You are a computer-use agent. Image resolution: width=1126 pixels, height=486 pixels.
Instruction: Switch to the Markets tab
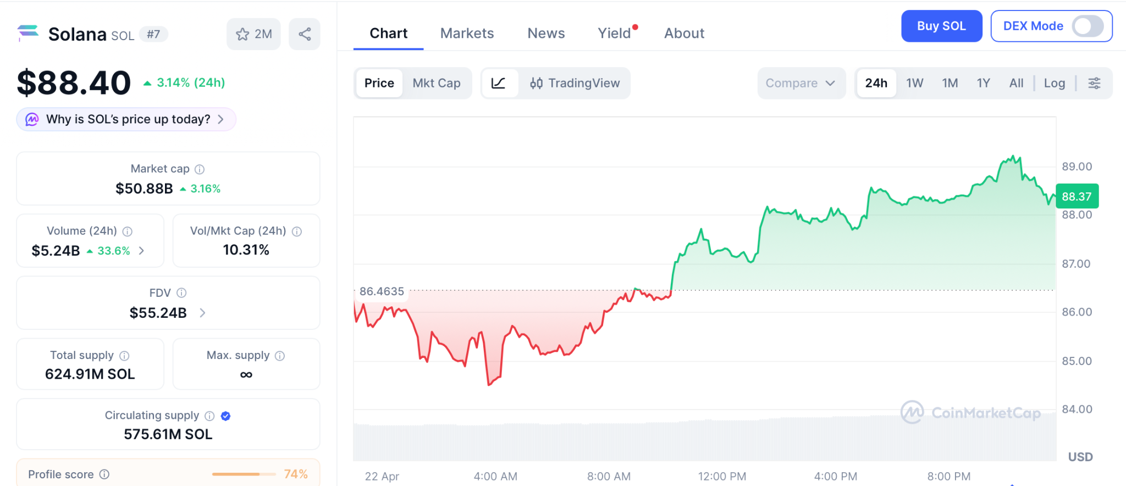[x=467, y=34]
